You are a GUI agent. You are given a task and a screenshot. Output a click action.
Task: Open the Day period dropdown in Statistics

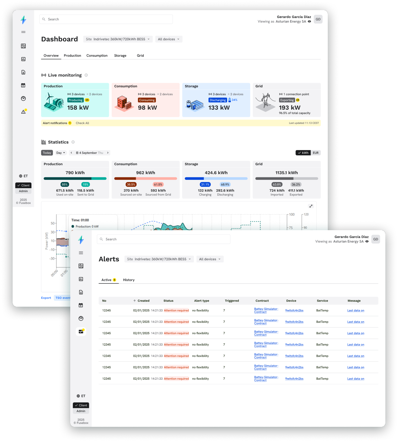coord(60,153)
